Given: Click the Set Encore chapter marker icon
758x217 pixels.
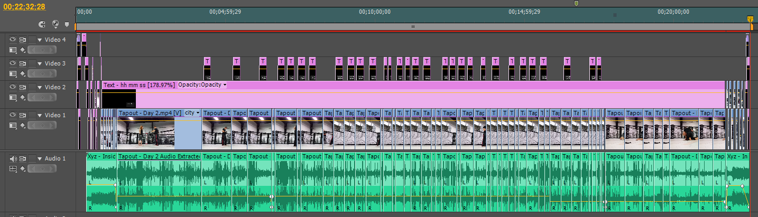Looking at the screenshot, I should (56, 24).
